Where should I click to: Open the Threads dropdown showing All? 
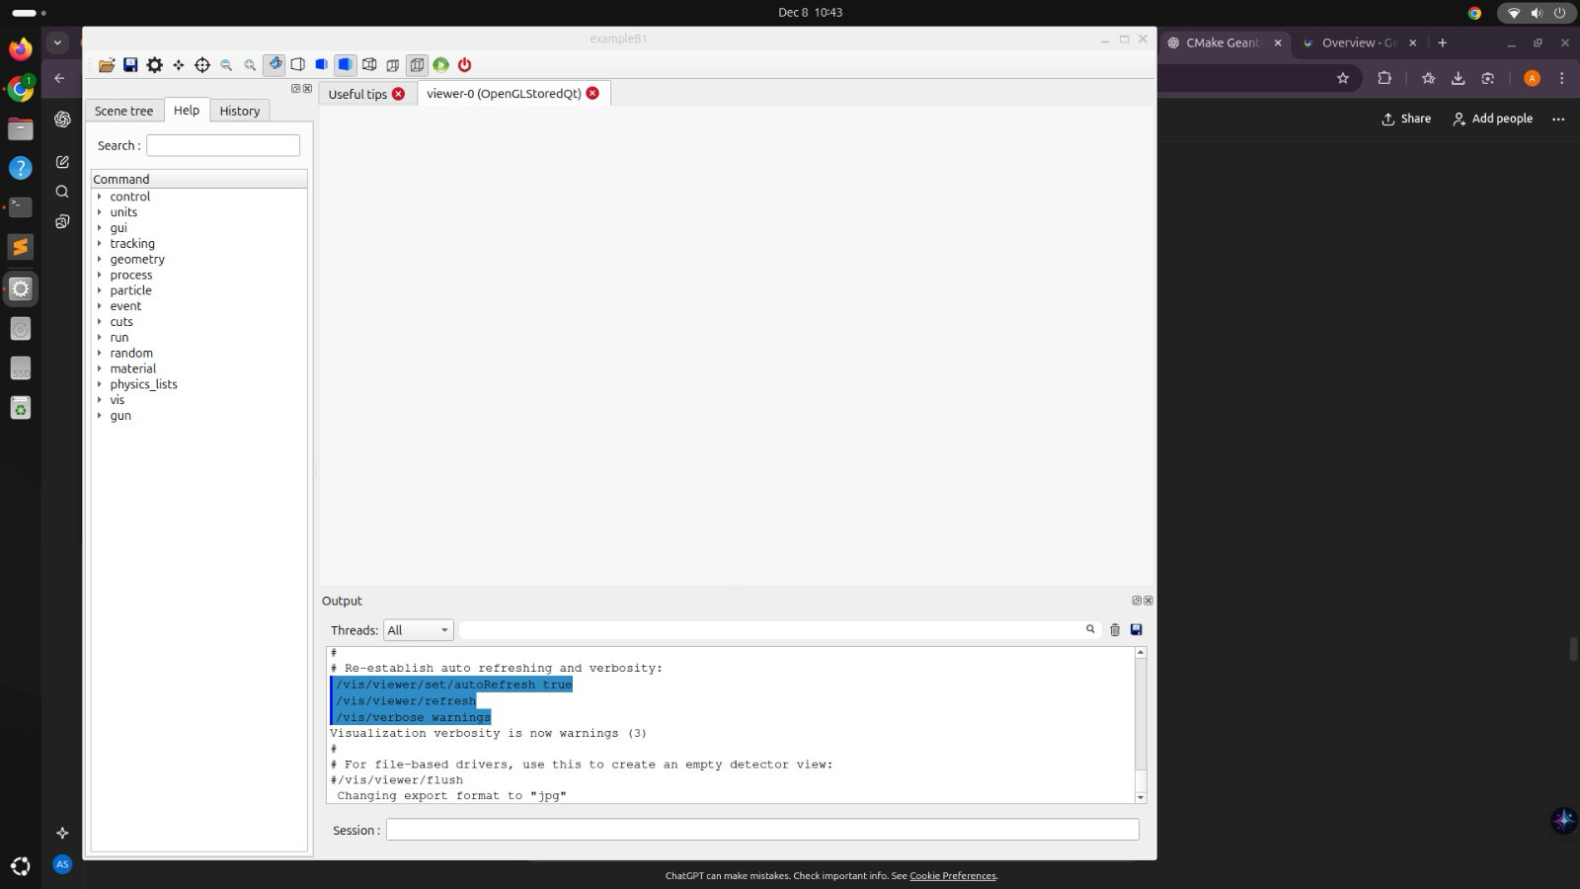tap(418, 630)
